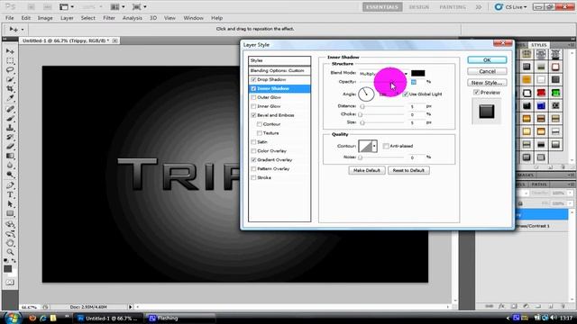Toggle Use Global Light checkbox
577x324 pixels.
405,94
